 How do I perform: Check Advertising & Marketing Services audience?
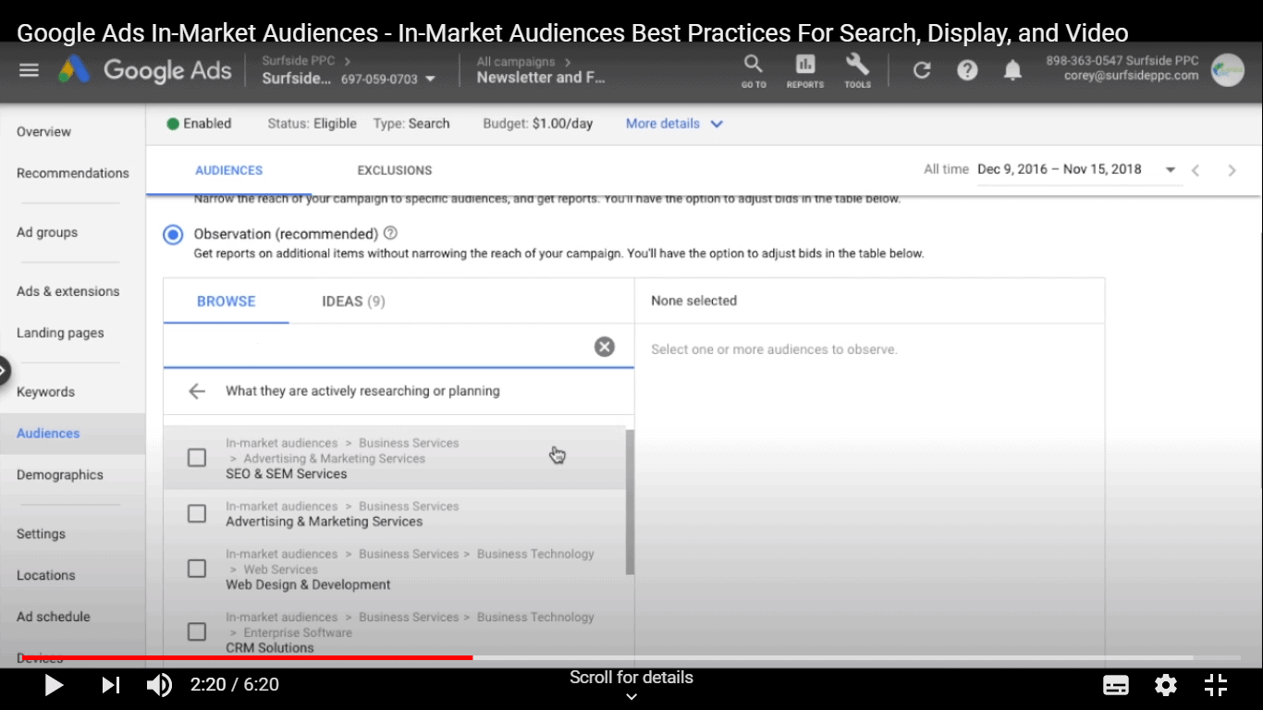(x=197, y=513)
